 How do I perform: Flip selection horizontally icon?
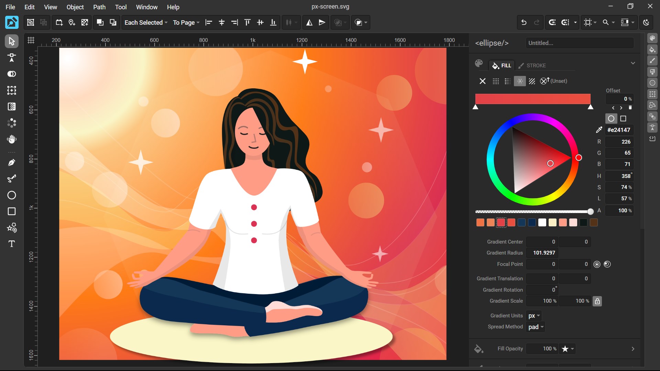click(x=309, y=22)
